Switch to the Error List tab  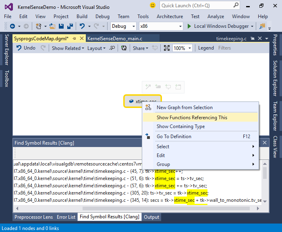[x=66, y=217]
